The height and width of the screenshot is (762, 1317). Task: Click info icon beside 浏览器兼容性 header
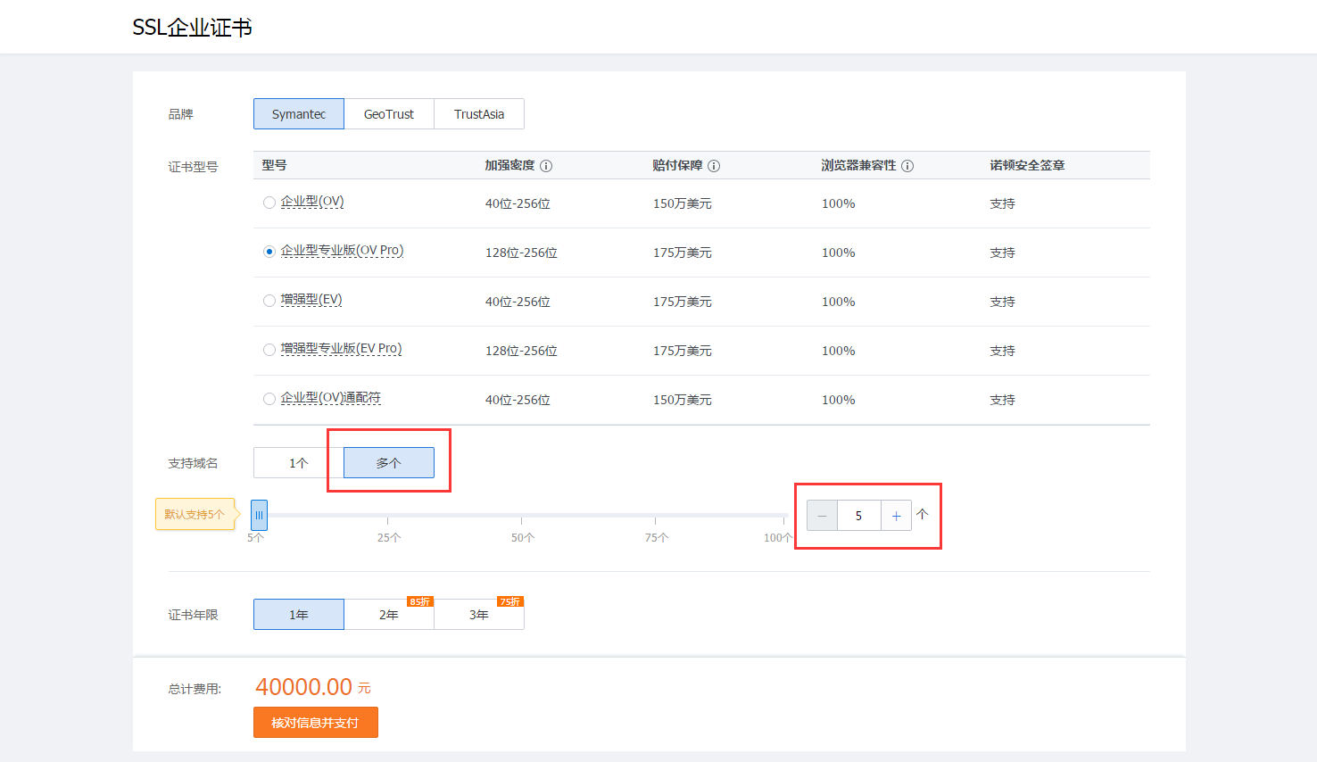pos(907,166)
